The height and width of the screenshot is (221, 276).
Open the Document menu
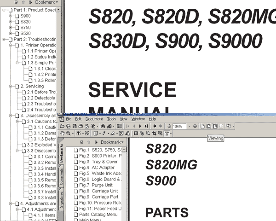[94, 119]
